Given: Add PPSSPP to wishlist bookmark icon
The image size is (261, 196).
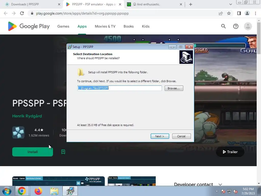Looking at the screenshot, I should tap(63, 152).
